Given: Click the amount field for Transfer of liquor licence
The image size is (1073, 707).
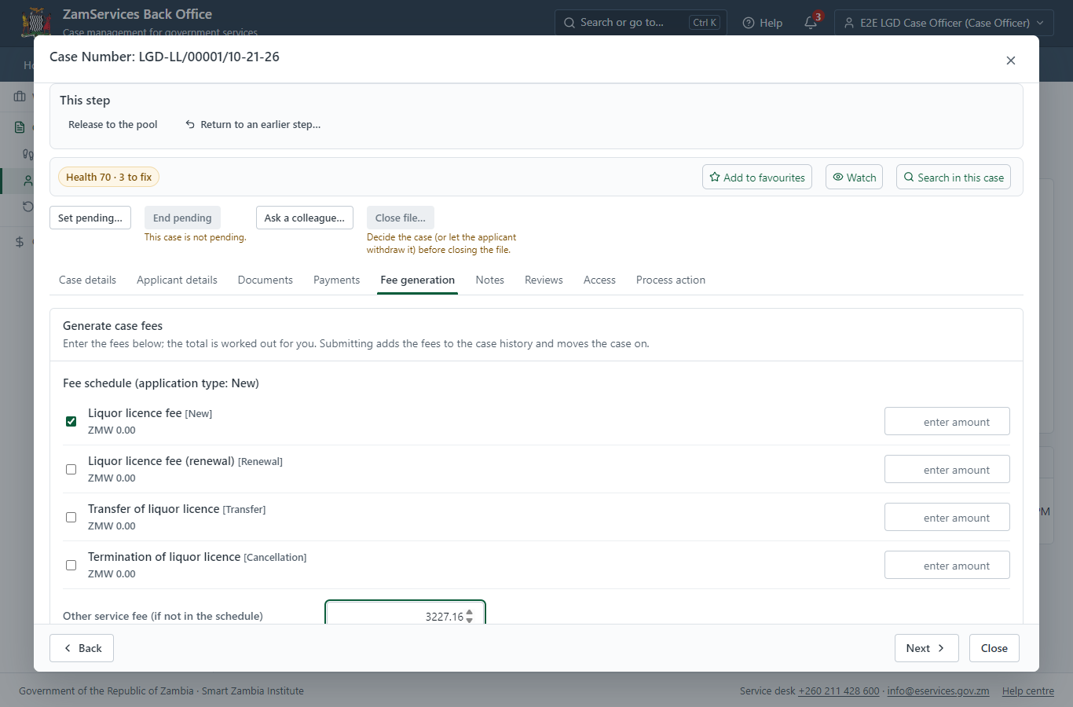Looking at the screenshot, I should (947, 518).
